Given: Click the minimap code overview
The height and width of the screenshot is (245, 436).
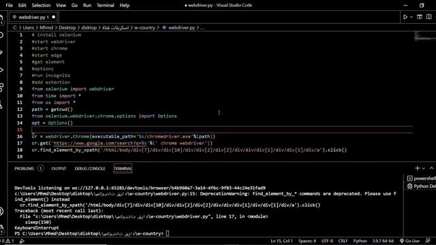Looking at the screenshot, I should click(425, 36).
